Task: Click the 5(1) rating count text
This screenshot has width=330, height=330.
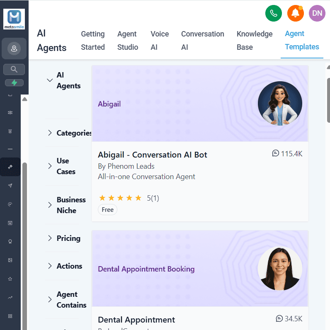Action: point(153,198)
